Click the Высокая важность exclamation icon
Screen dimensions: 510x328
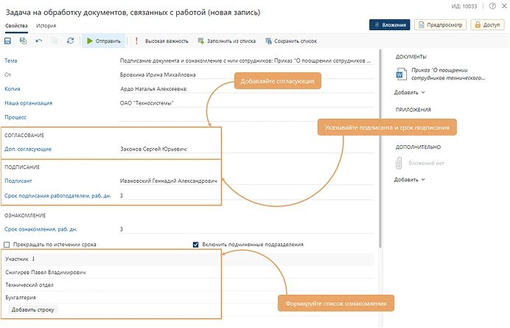[136, 41]
